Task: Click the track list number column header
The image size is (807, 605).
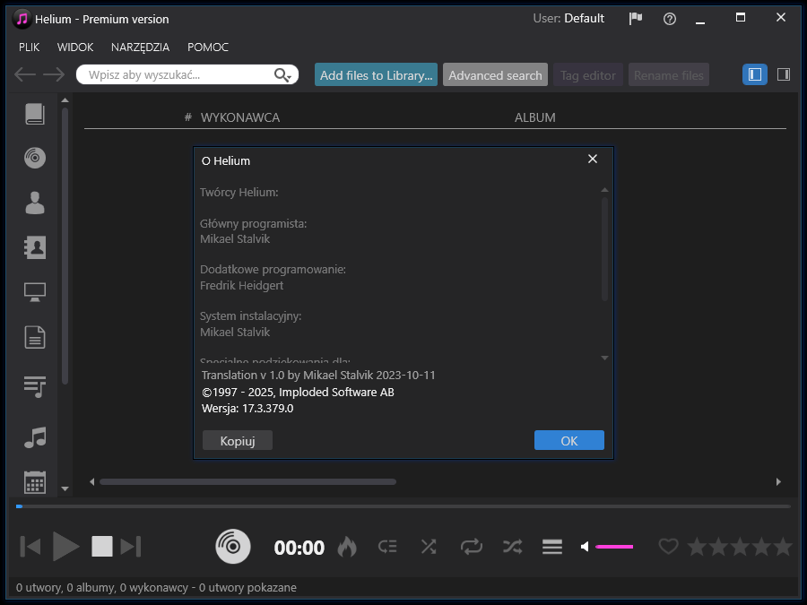Action: pos(188,117)
